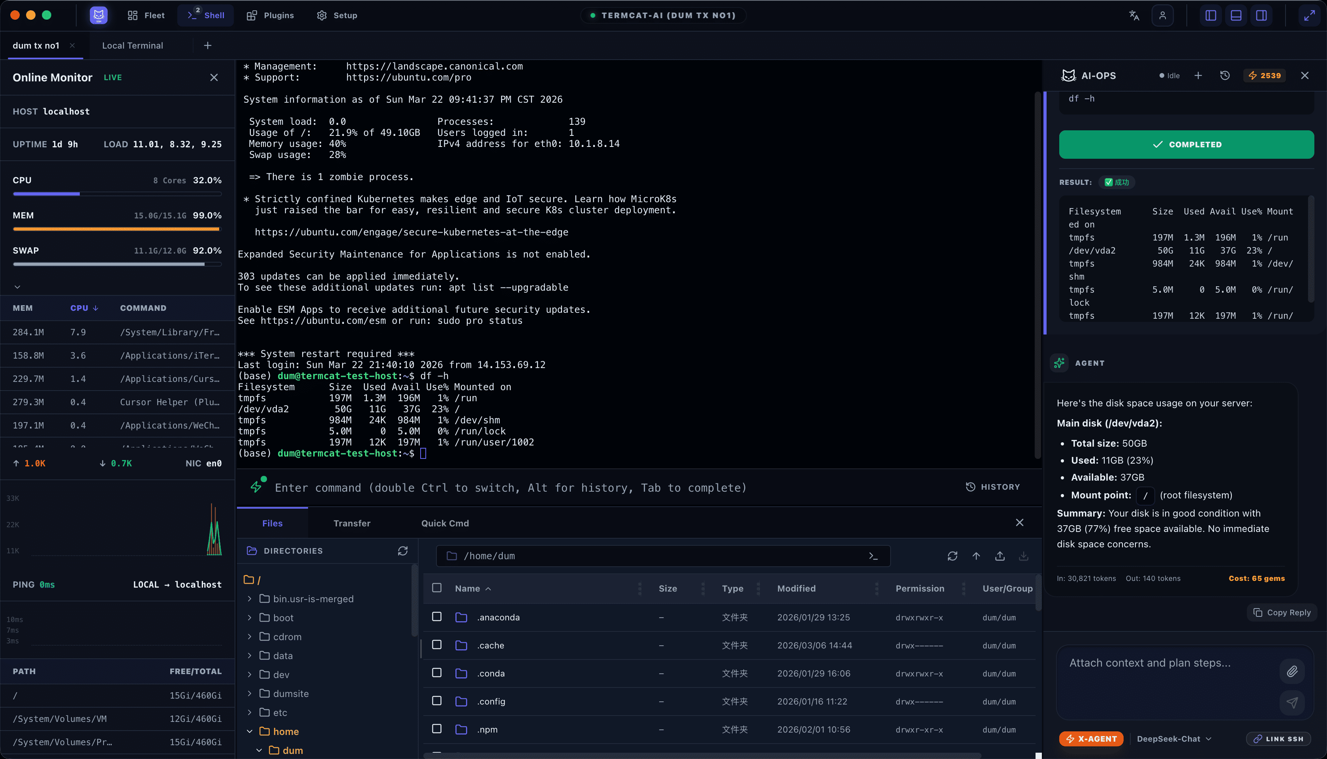
Task: Switch to the Transfer tab
Action: [352, 523]
